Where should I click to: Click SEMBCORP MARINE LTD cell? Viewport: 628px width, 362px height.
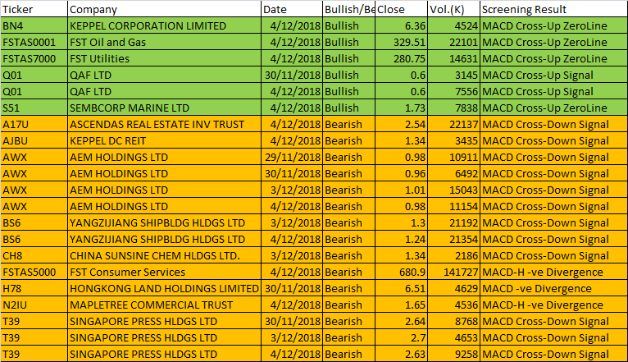click(x=164, y=108)
